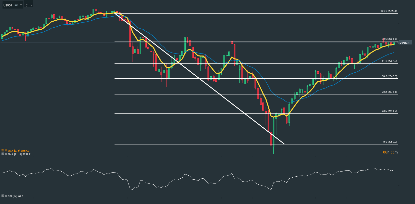The width and height of the screenshot is (415, 204).
Task: Expand the D1 timeframe selector
Action: click(x=29, y=5)
